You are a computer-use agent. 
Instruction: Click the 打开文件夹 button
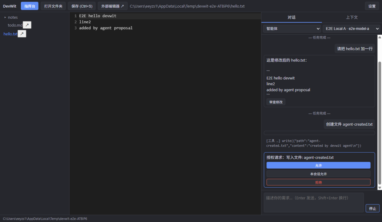pyautogui.click(x=53, y=6)
